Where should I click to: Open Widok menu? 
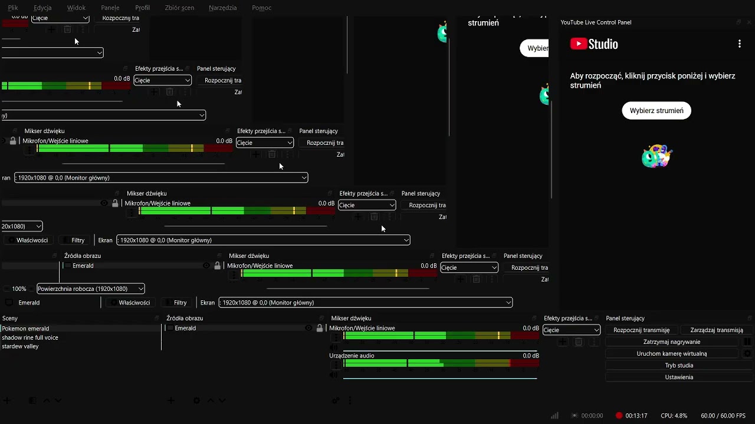coord(77,8)
